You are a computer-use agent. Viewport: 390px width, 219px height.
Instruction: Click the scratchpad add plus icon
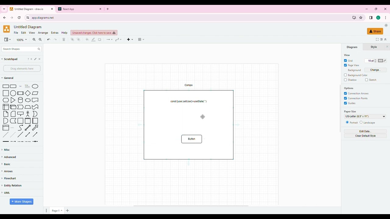31,59
